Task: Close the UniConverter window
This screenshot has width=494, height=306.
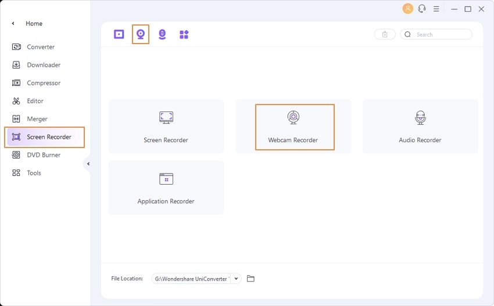Action: click(x=481, y=9)
